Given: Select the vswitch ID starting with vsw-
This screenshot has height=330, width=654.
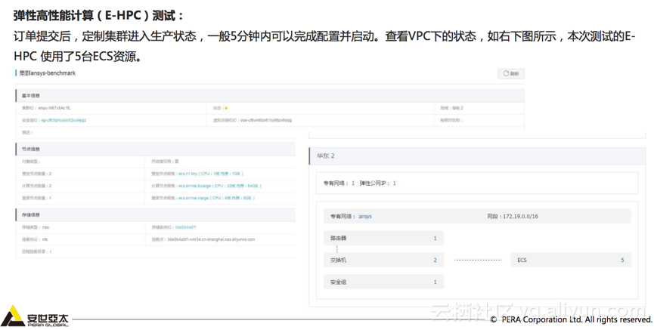Looking at the screenshot, I should coord(266,120).
